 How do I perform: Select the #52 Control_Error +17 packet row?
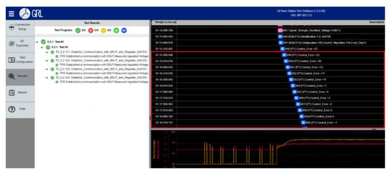(x=268, y=73)
